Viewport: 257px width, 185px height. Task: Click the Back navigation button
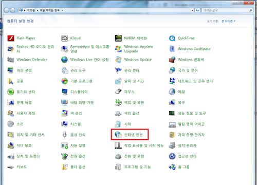[x=6, y=10]
